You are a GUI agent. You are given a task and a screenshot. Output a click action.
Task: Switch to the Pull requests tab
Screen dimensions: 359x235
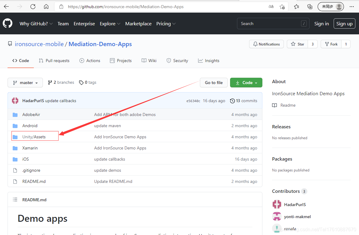[x=54, y=61]
